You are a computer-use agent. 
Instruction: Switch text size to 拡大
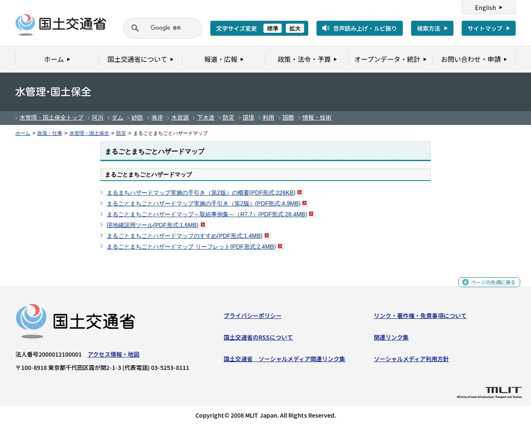point(295,28)
